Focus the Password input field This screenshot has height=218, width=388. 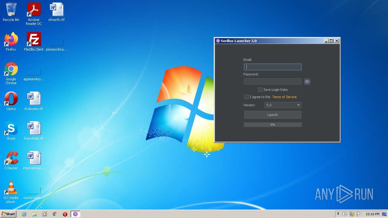tap(273, 81)
